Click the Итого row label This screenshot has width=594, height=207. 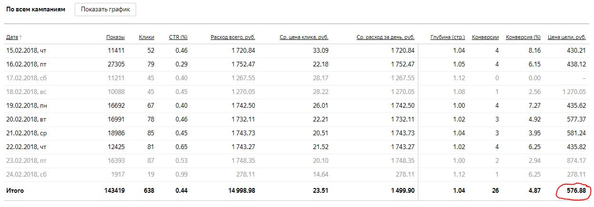click(14, 191)
